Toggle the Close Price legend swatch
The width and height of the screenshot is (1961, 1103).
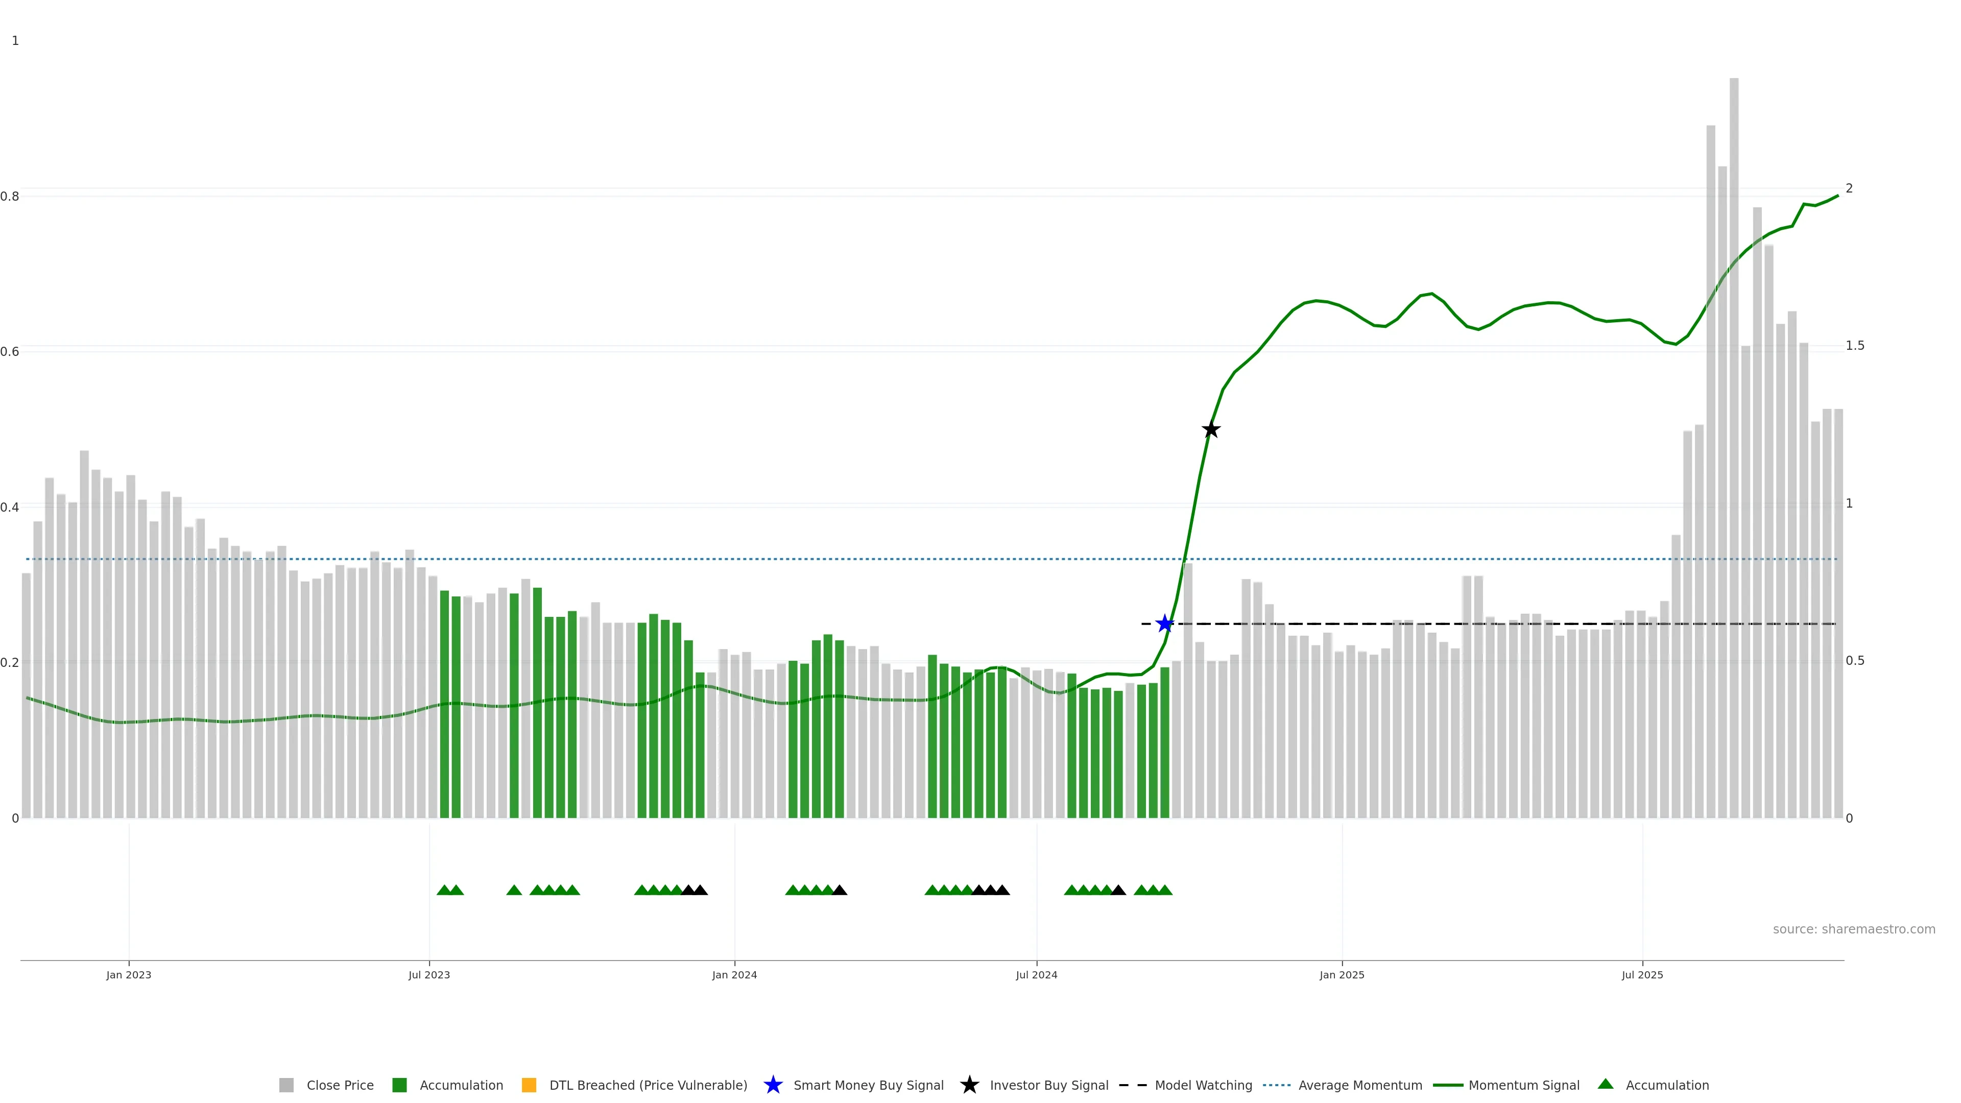coord(286,1086)
